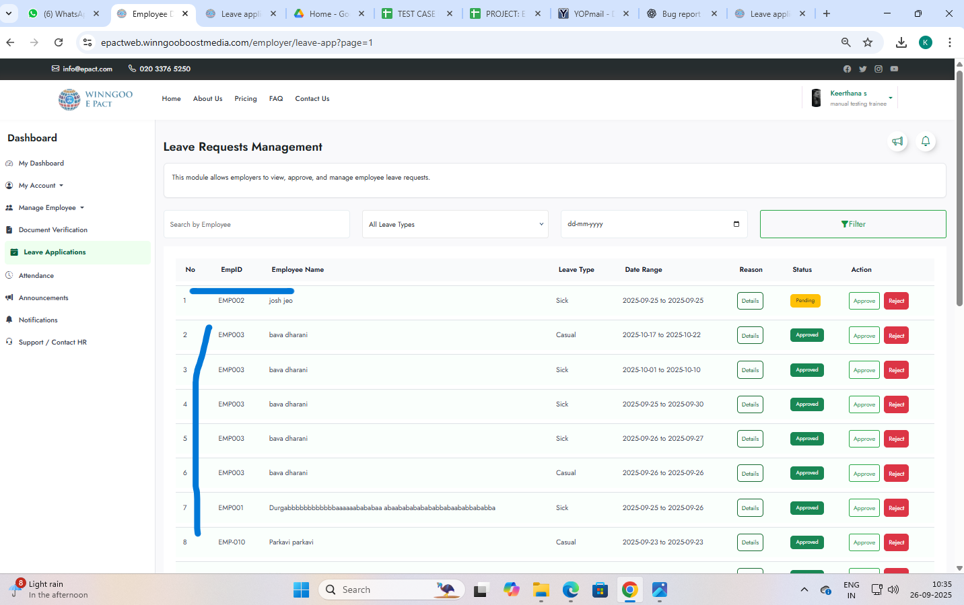Open the notification bell icon

[x=926, y=141]
